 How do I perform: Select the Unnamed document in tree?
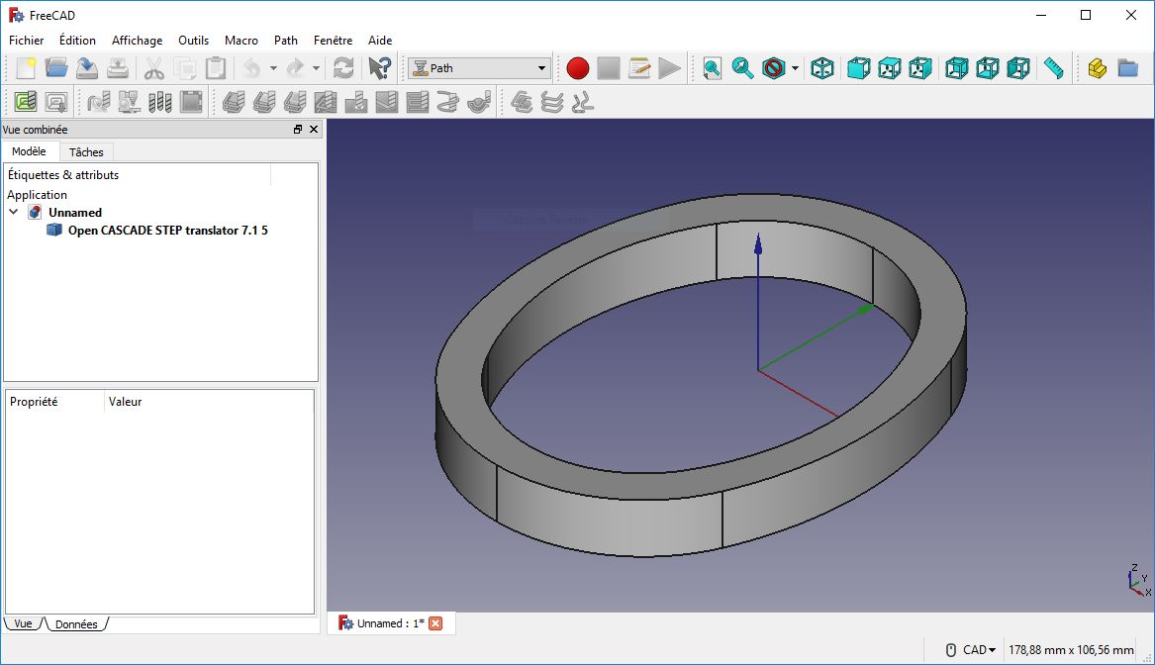[x=74, y=212]
